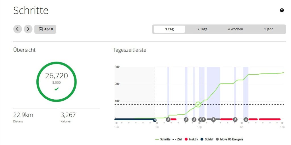Click the alarm clock wake-up marker
The image size is (291, 145).
pos(155,120)
